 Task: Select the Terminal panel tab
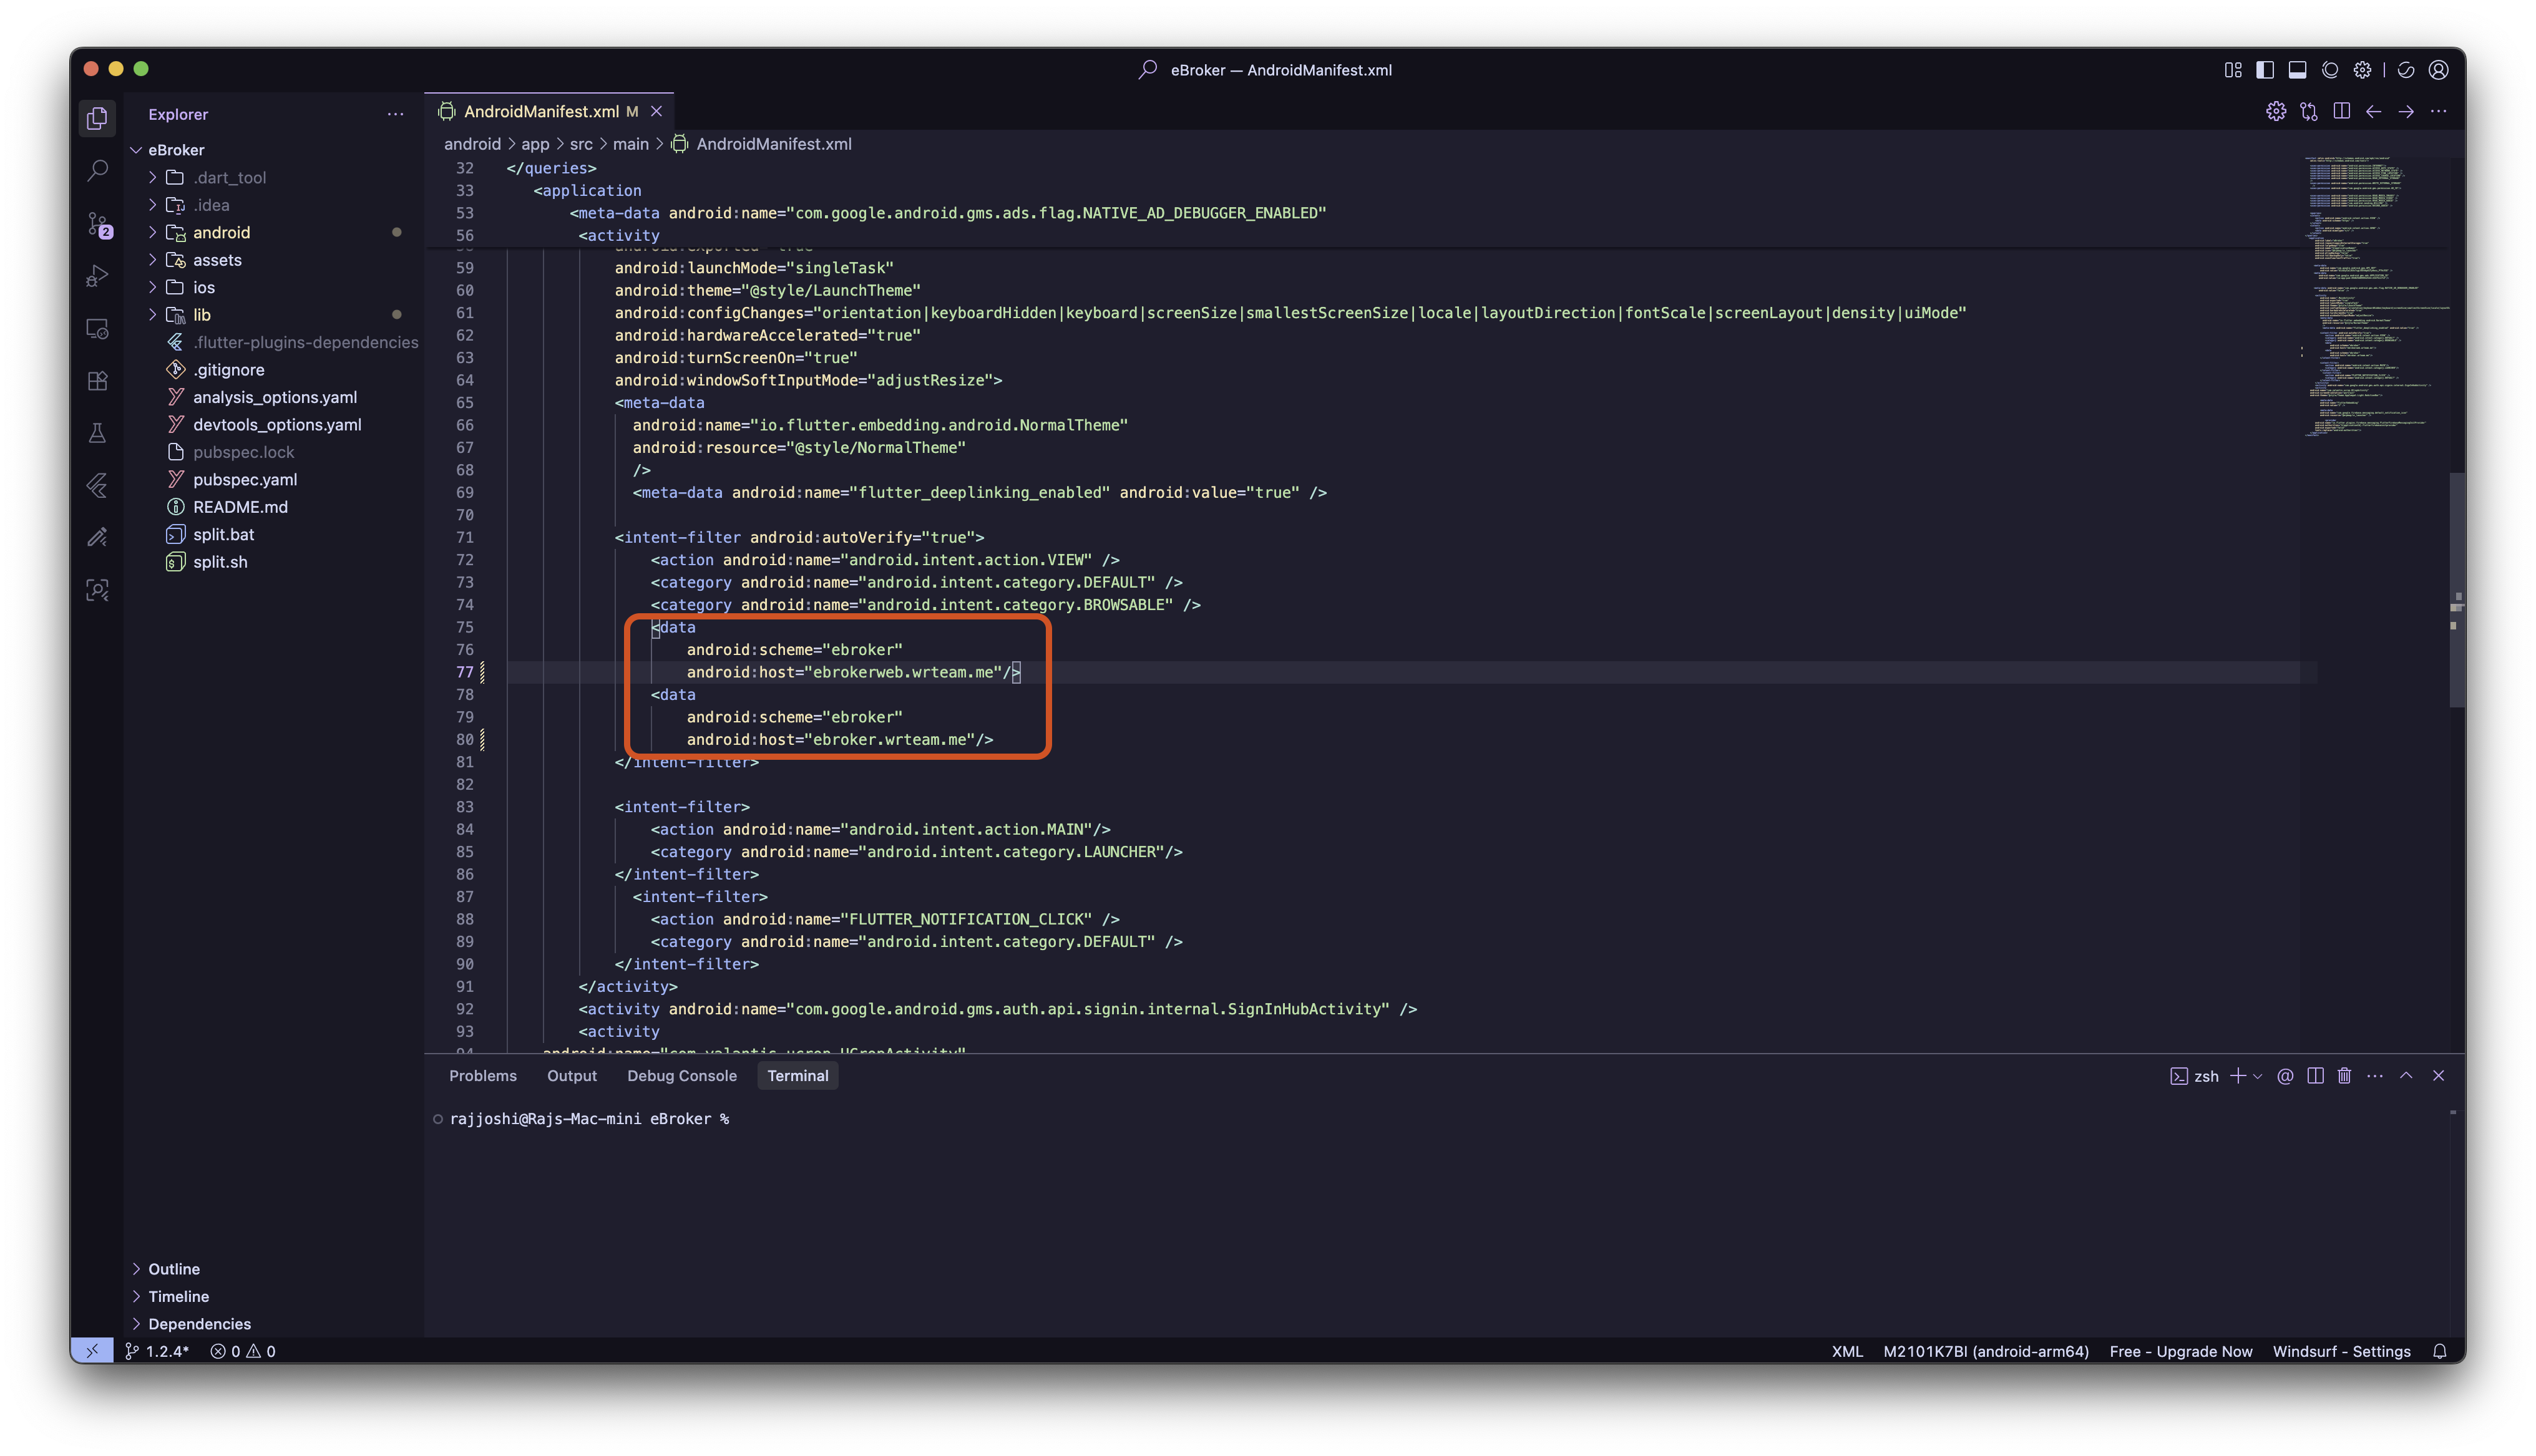(x=798, y=1076)
